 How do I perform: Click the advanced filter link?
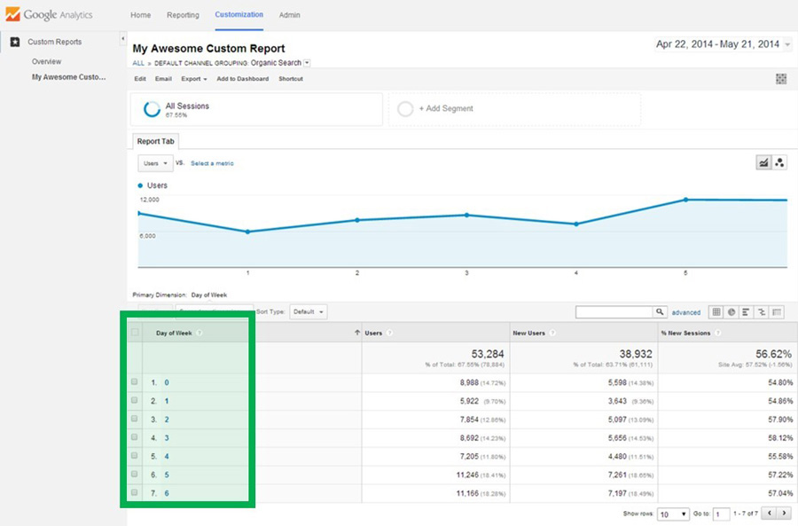point(685,312)
